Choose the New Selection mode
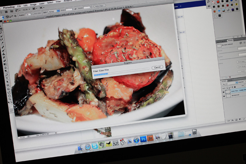The height and width of the screenshot is (164, 246). [x=7, y=17]
